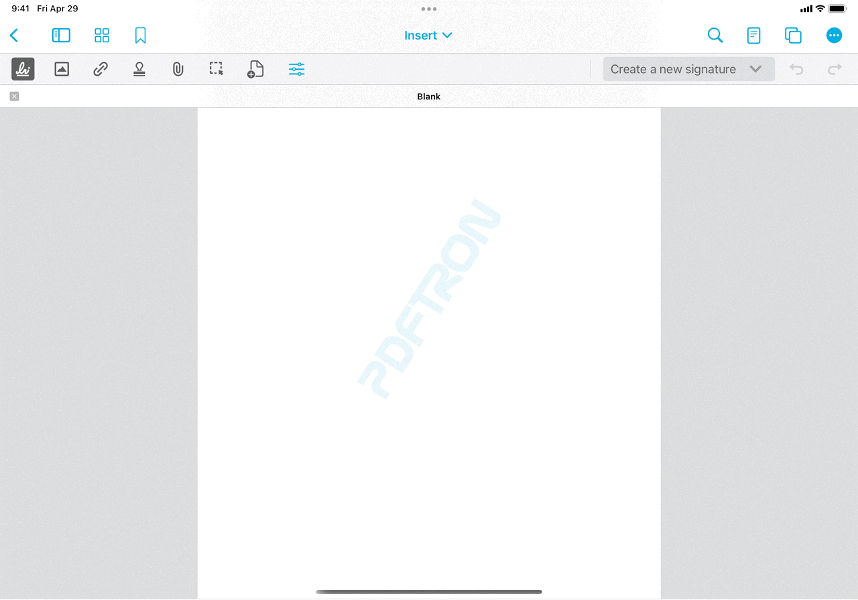
Task: Open the toolbar customization sliders icon
Action: click(296, 69)
